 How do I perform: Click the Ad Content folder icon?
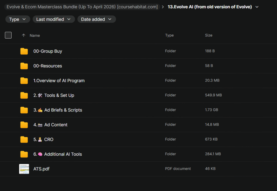(24, 125)
